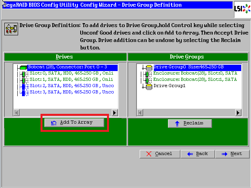Click the drive icon beside Enclosure Slot:0
This screenshot has height=188, width=251.
pos(148,74)
